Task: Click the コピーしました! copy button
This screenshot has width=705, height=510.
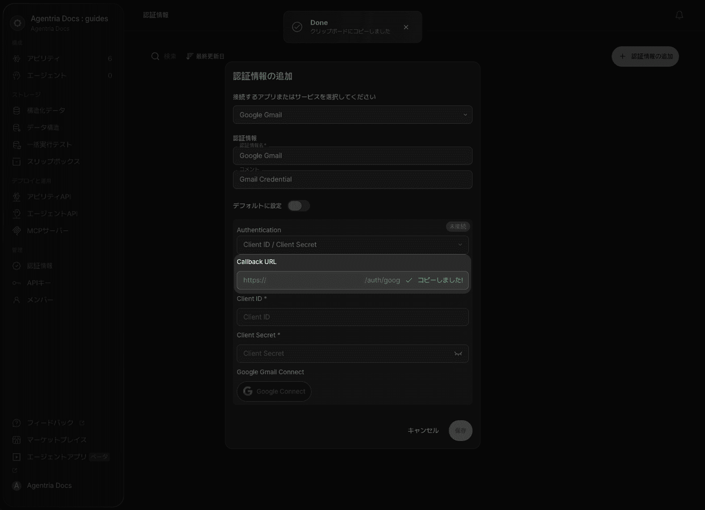Action: 434,280
